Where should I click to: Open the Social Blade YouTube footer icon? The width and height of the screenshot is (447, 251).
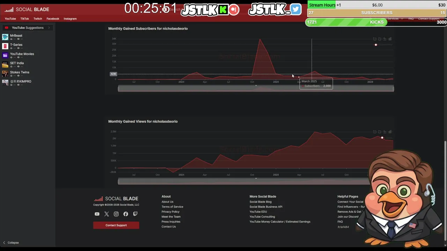point(97,214)
